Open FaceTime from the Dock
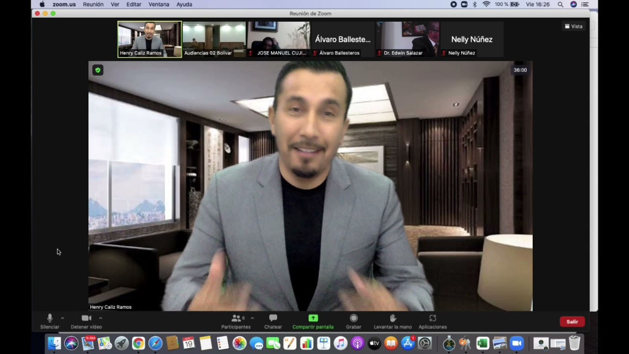Screen dimensions: 629x354 pos(273,343)
